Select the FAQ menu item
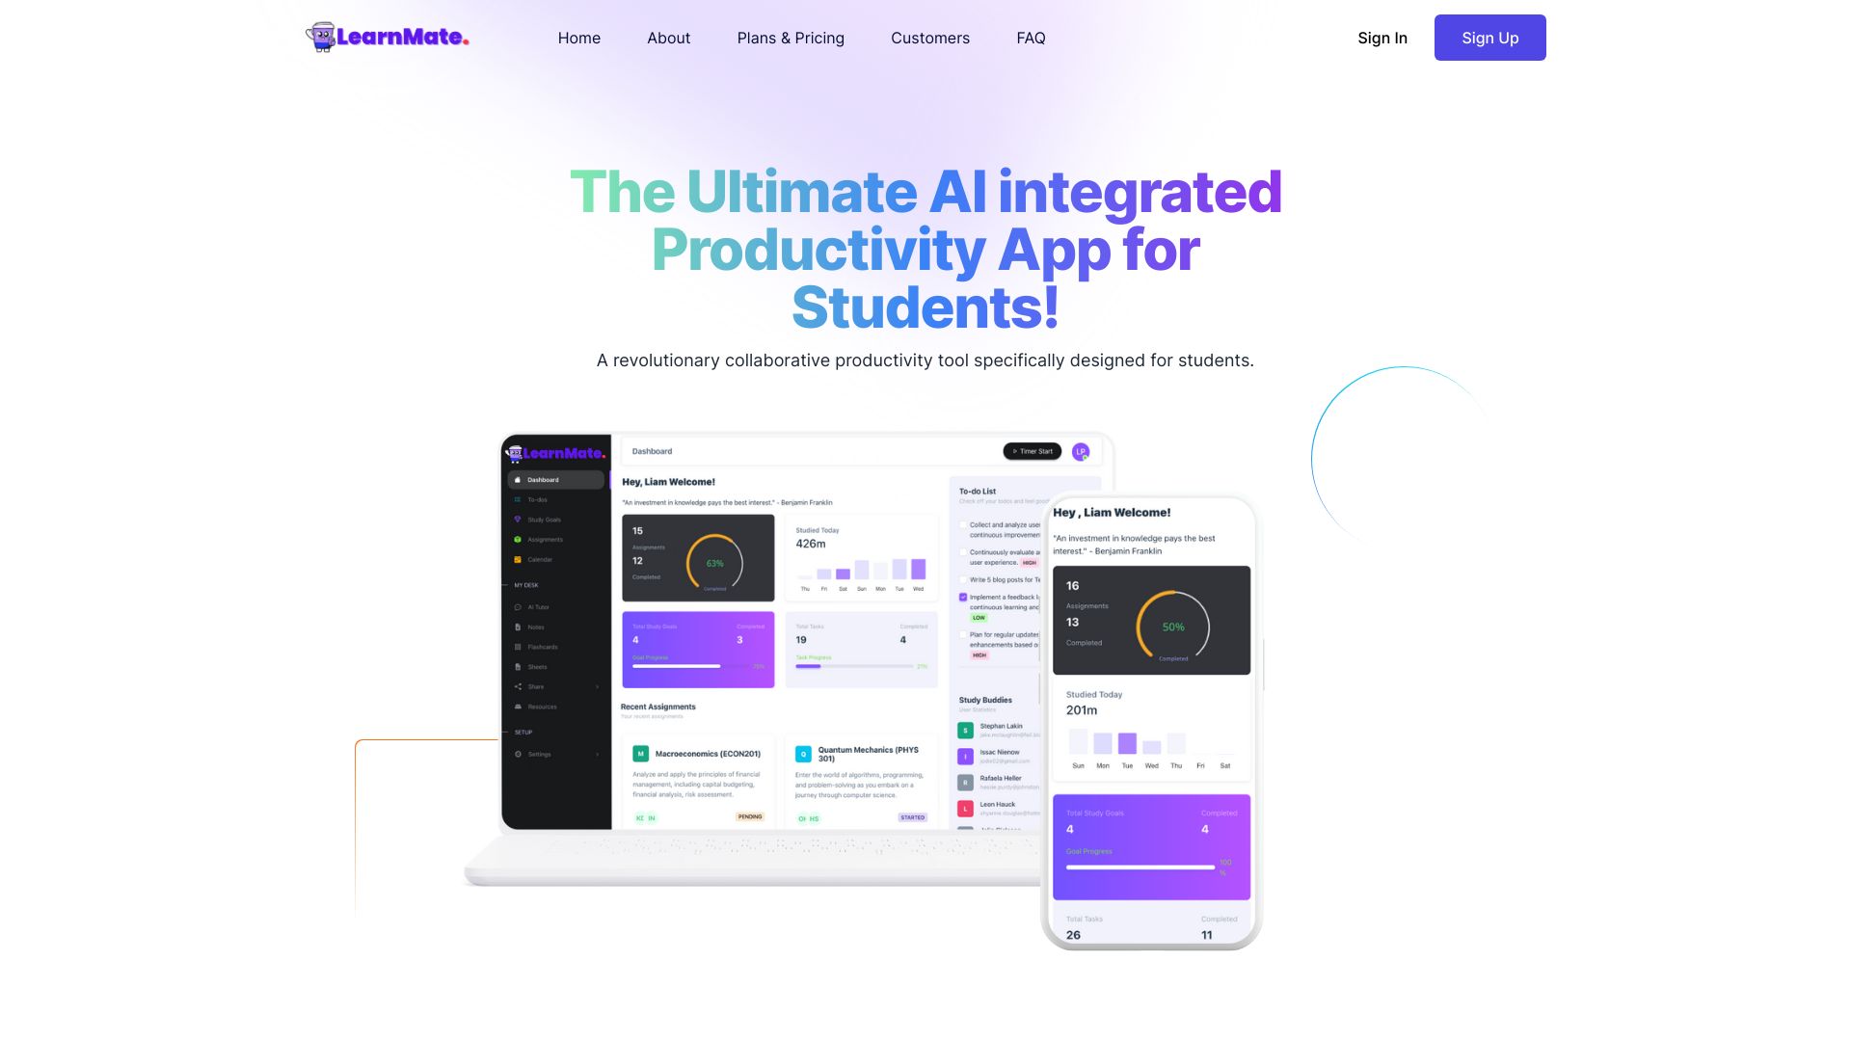Image resolution: width=1851 pixels, height=1041 pixels. [1031, 37]
